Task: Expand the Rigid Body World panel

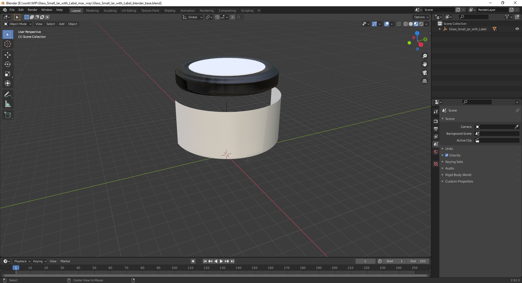Action: (x=458, y=175)
